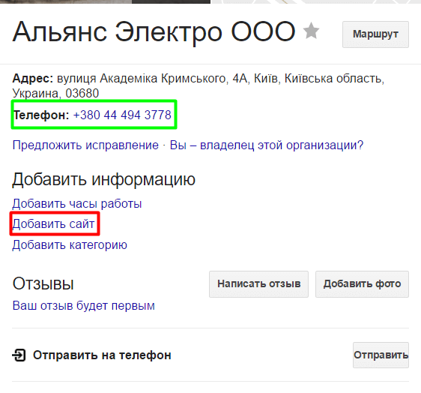Click the Отзывы heading
Viewport: 421px width, 393px height.
coord(43,283)
